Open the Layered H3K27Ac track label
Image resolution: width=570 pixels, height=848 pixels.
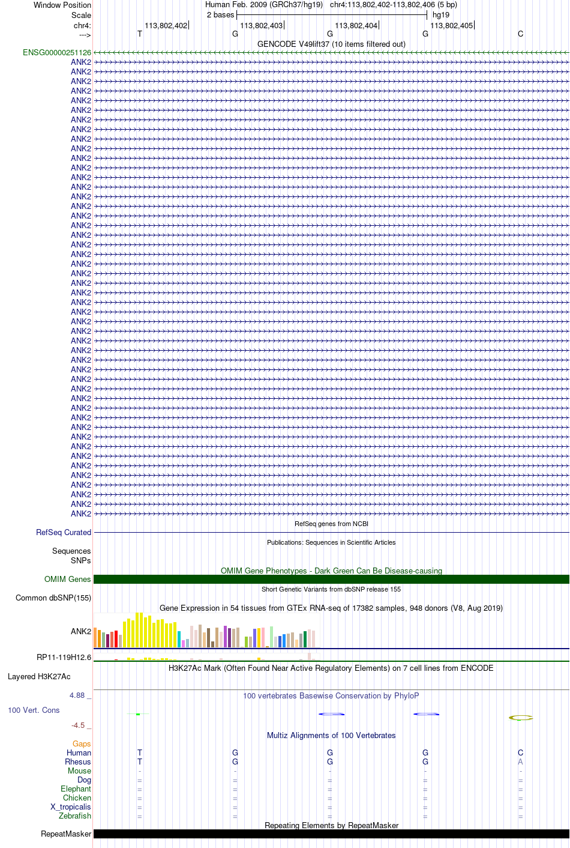(x=39, y=677)
